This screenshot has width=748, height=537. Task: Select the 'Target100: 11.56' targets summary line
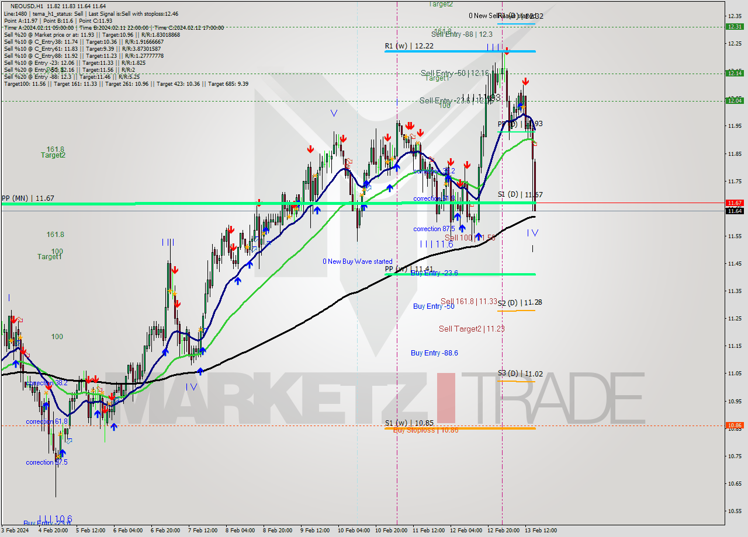point(126,84)
